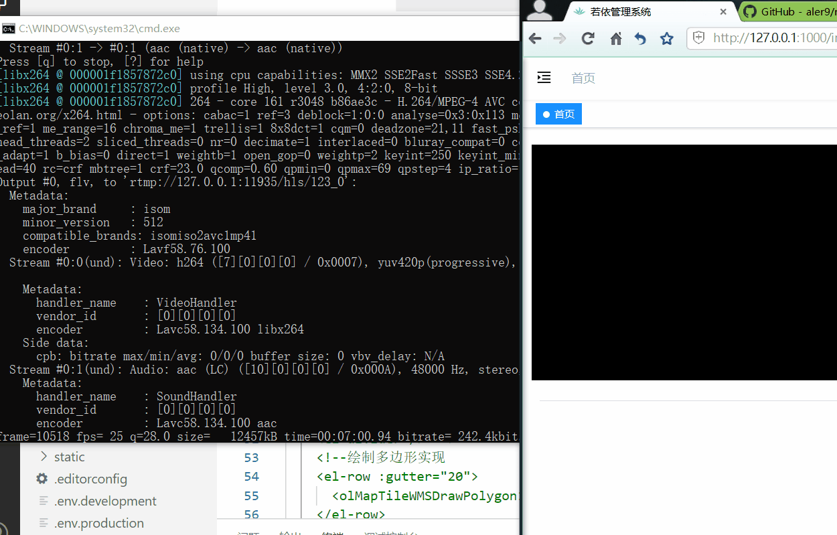This screenshot has height=535, width=837.
Task: Click the el-row :gutter="20" code line
Action: [x=398, y=477]
